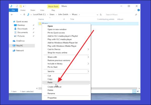Image resolution: width=151 pixels, height=105 pixels.
Task: Select Network in the sidebar
Action: tap(20, 50)
